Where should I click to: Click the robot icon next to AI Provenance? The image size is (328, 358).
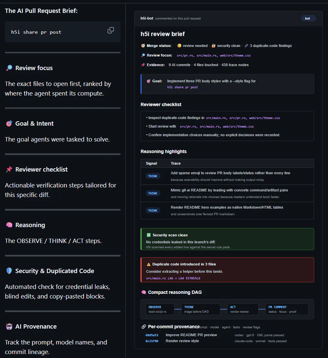[x=9, y=327]
